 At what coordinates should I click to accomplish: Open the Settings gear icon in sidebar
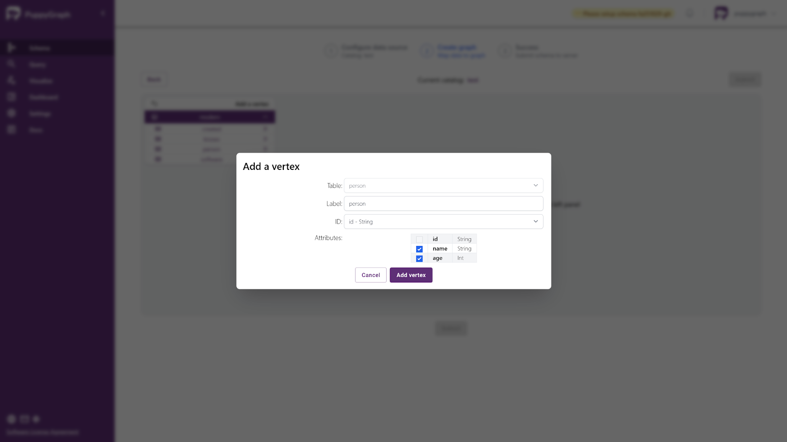click(x=12, y=113)
